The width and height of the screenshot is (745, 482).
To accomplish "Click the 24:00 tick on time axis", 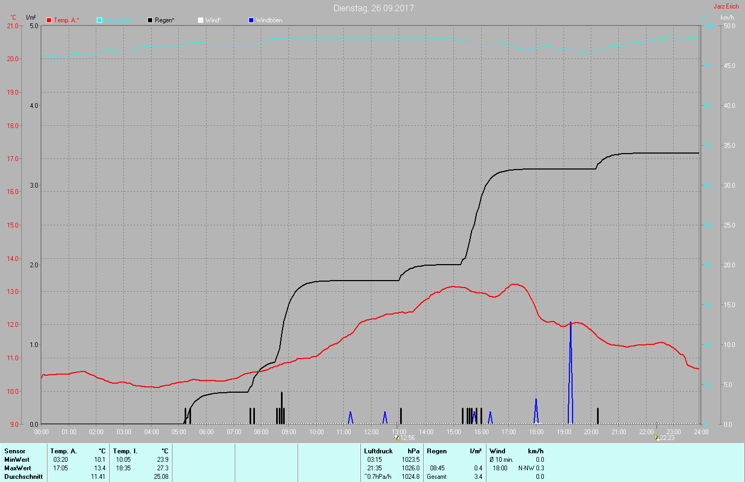I will tap(701, 432).
